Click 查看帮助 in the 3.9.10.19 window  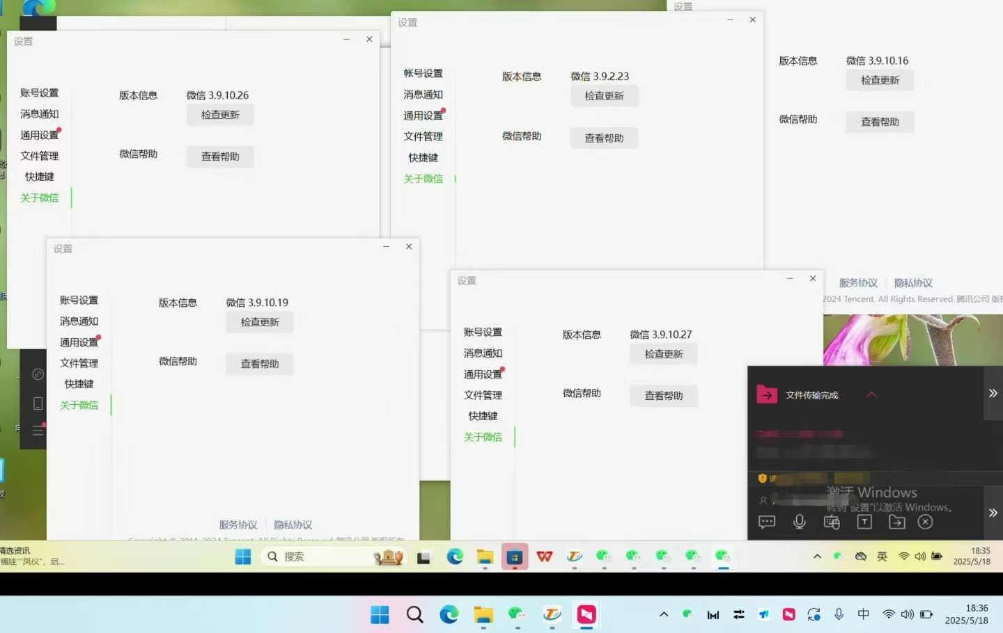point(260,364)
